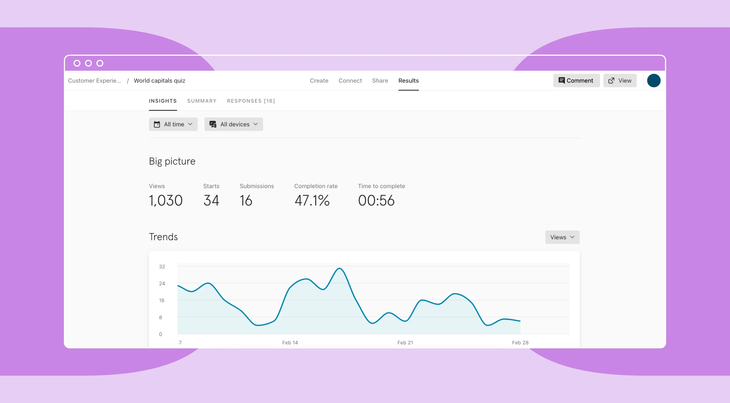
Task: Open the Responses [16] sub-tab
Action: tap(251, 101)
